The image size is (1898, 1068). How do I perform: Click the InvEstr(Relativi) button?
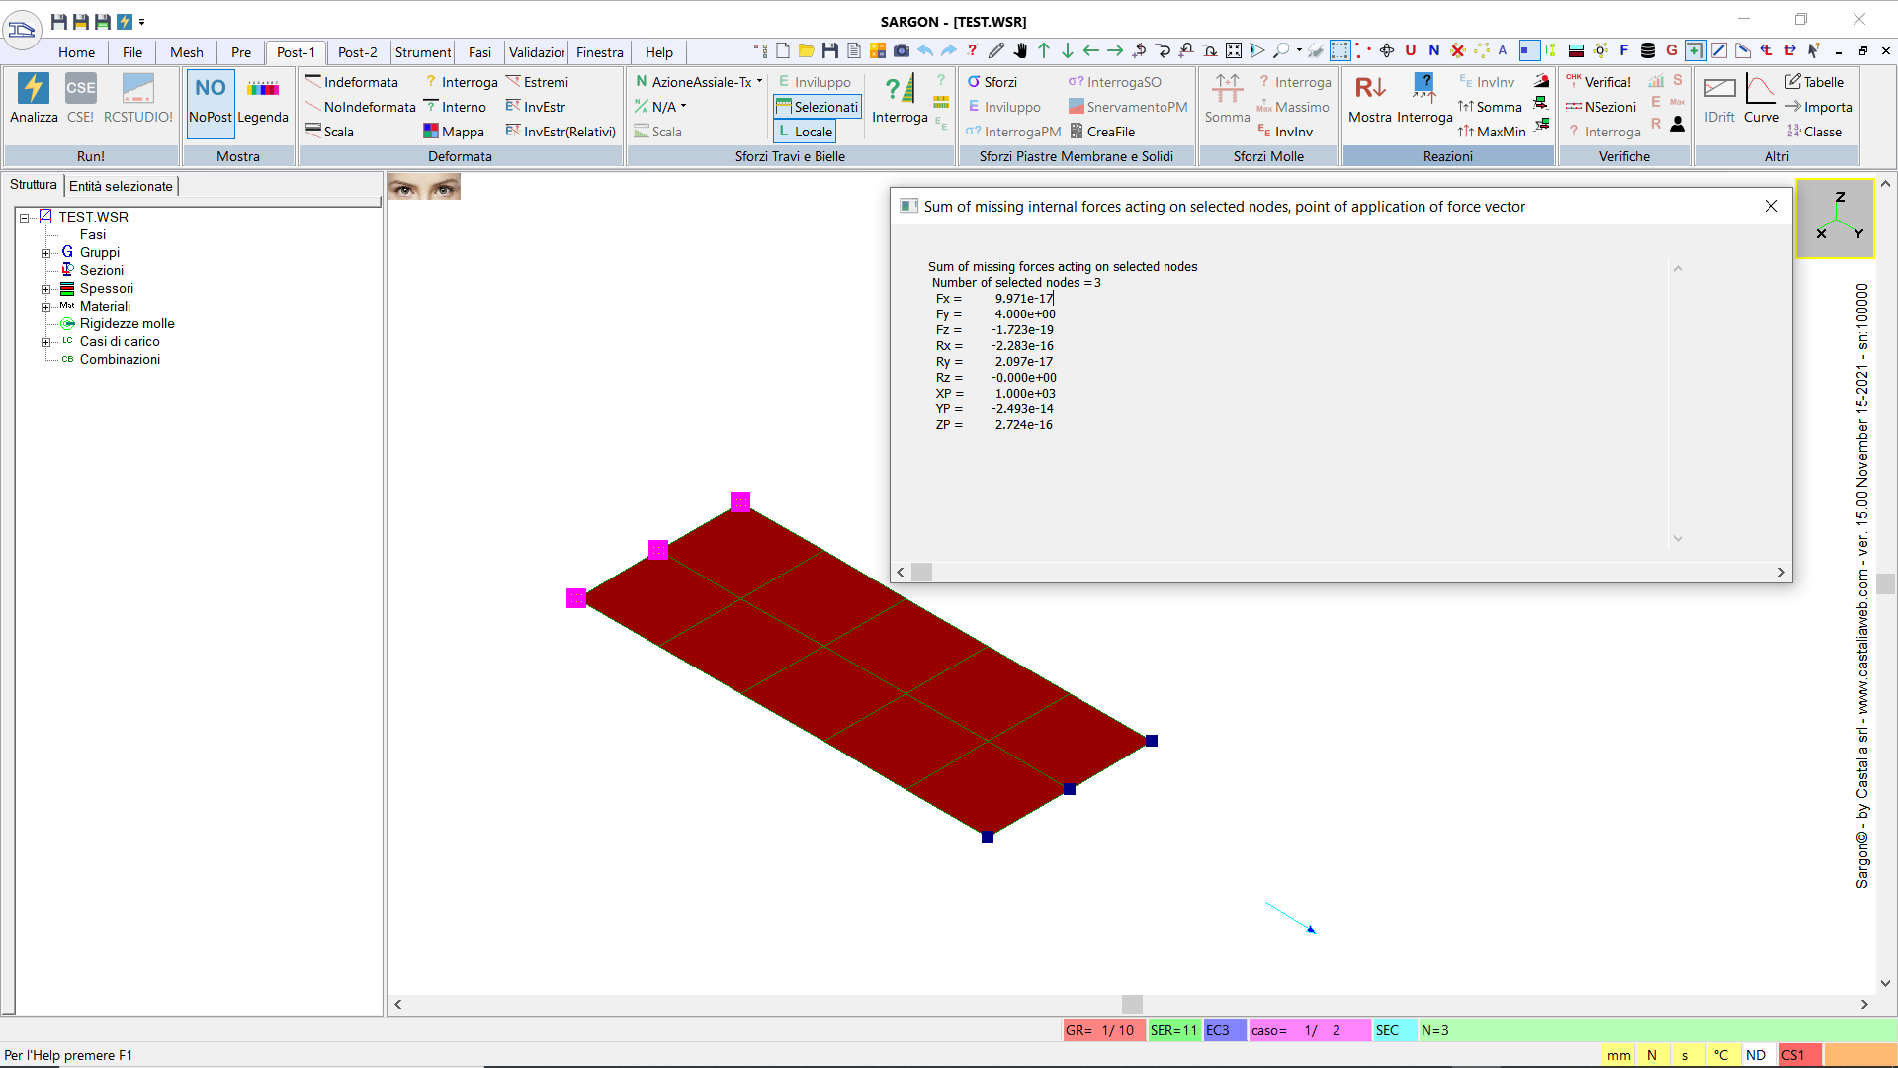click(561, 132)
